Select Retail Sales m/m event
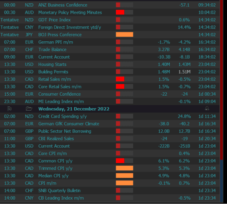Image resolution: width=227 pixels, height=204 pixels. click(x=54, y=79)
